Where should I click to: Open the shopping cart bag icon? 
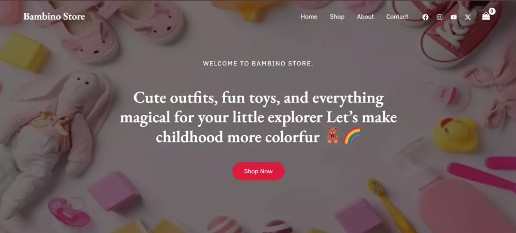(486, 16)
